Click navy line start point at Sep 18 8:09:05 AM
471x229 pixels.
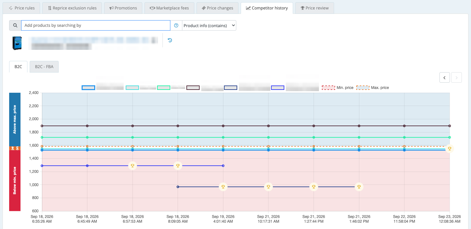[178, 187]
